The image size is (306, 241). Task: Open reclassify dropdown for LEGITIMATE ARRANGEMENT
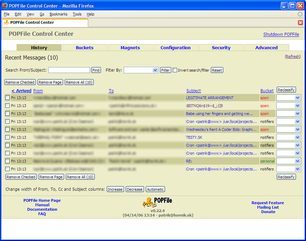tap(288, 98)
